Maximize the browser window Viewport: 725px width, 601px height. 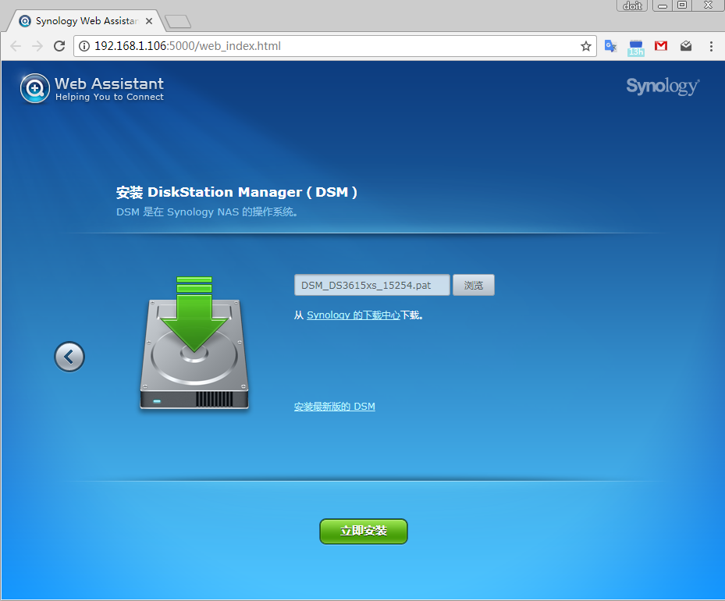[682, 5]
